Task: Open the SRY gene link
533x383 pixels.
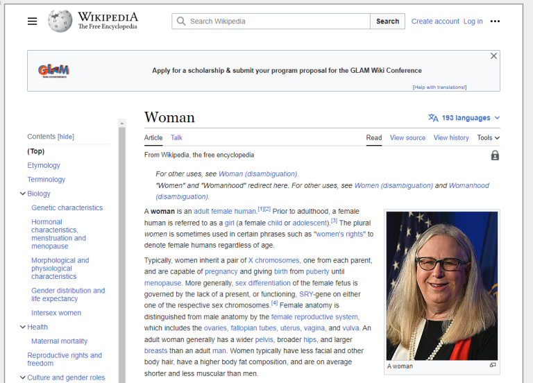Action: (x=306, y=294)
